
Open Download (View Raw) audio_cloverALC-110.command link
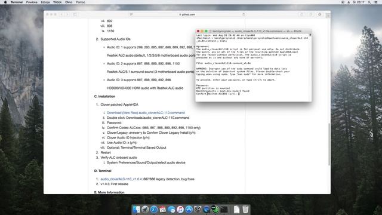[146, 113]
